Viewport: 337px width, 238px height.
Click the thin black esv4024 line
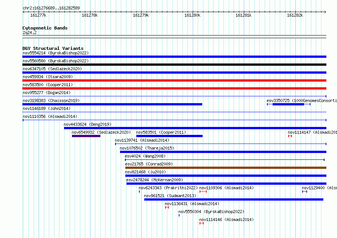[225, 160]
